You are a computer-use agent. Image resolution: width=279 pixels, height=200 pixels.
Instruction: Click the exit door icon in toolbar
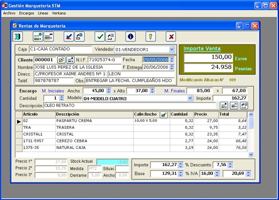coord(18,36)
